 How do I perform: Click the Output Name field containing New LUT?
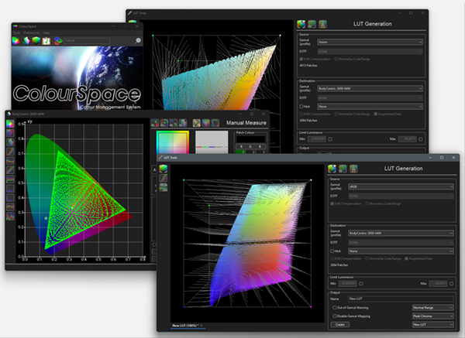[x=401, y=299]
